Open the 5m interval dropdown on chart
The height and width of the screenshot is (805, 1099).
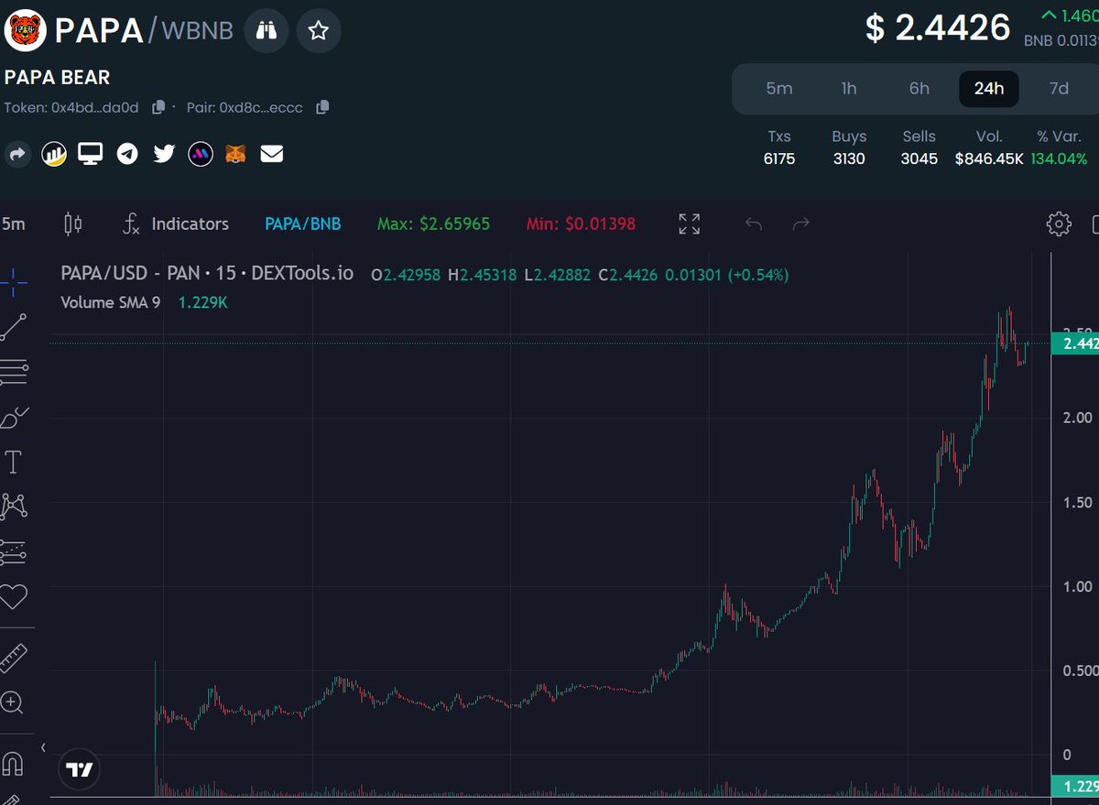[x=14, y=223]
